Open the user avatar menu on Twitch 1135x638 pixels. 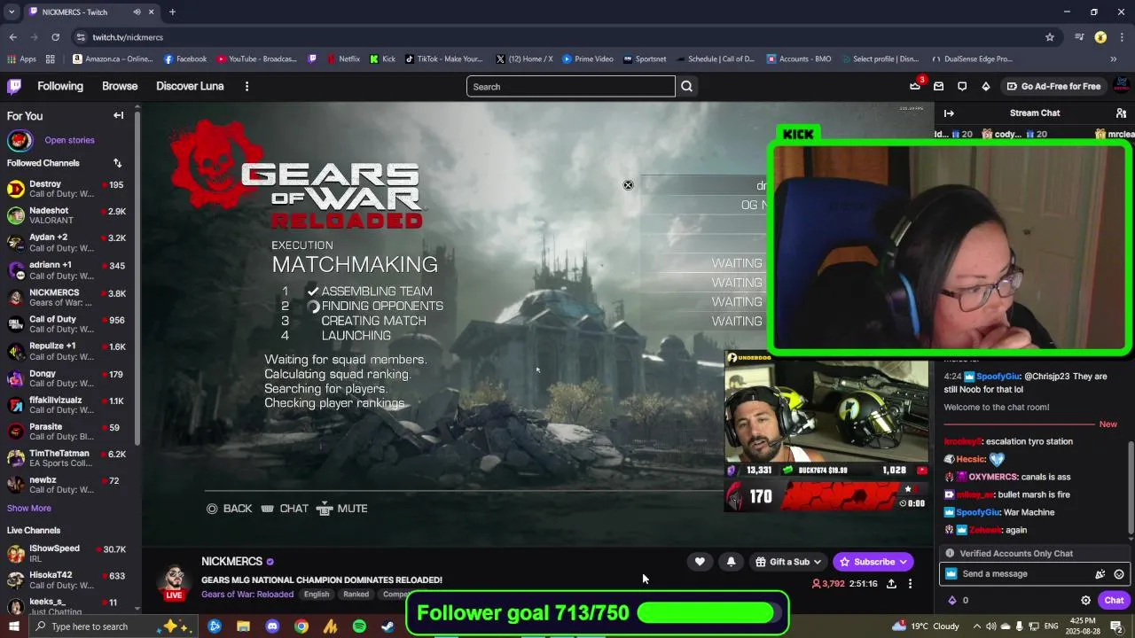(1121, 86)
